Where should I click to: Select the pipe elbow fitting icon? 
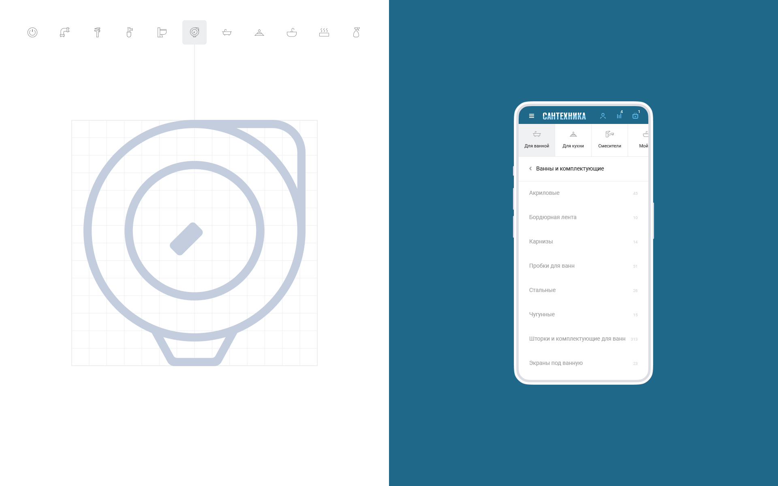[65, 32]
